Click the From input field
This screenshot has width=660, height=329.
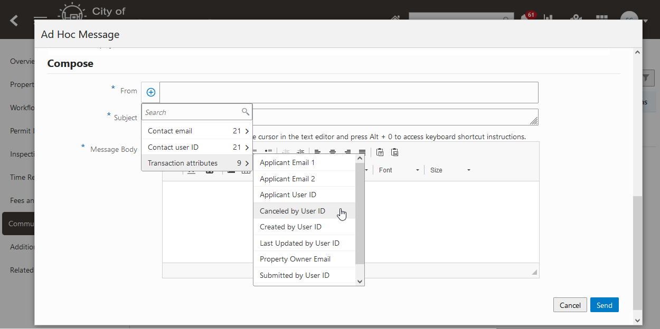[349, 92]
